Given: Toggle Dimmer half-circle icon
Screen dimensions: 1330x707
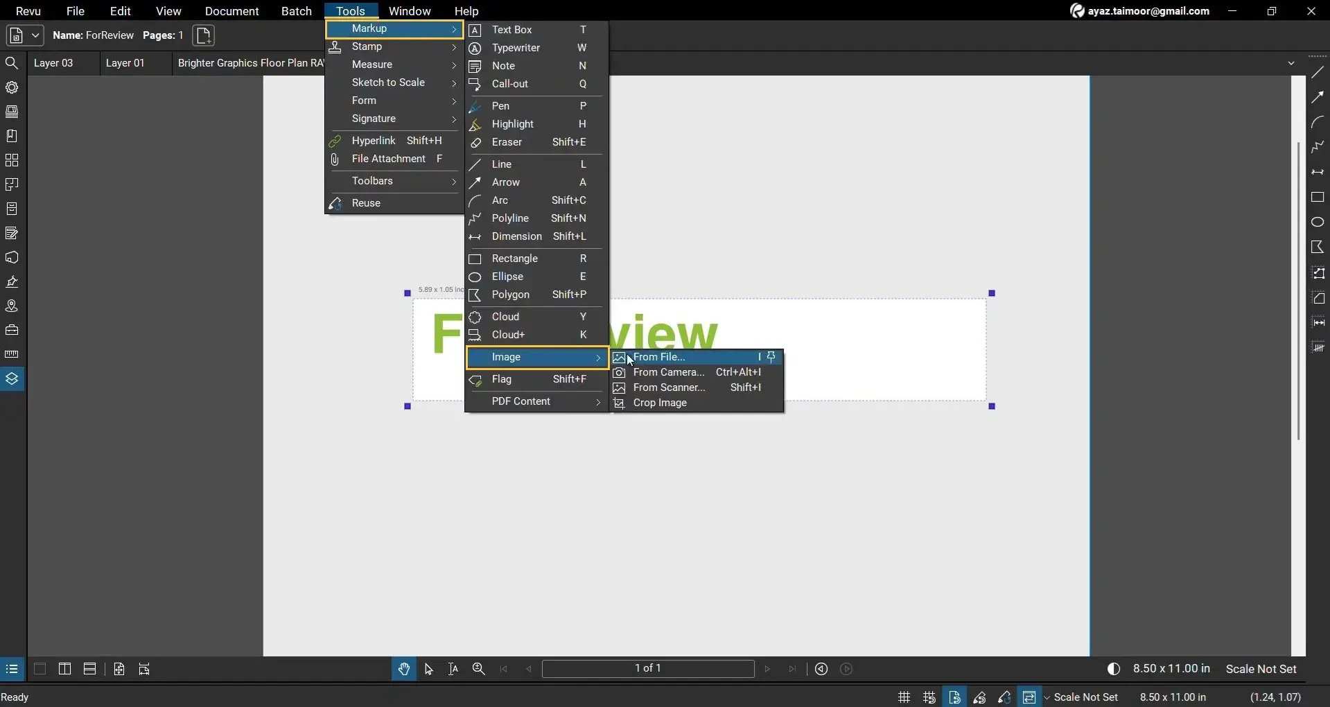Looking at the screenshot, I should coord(1114,669).
